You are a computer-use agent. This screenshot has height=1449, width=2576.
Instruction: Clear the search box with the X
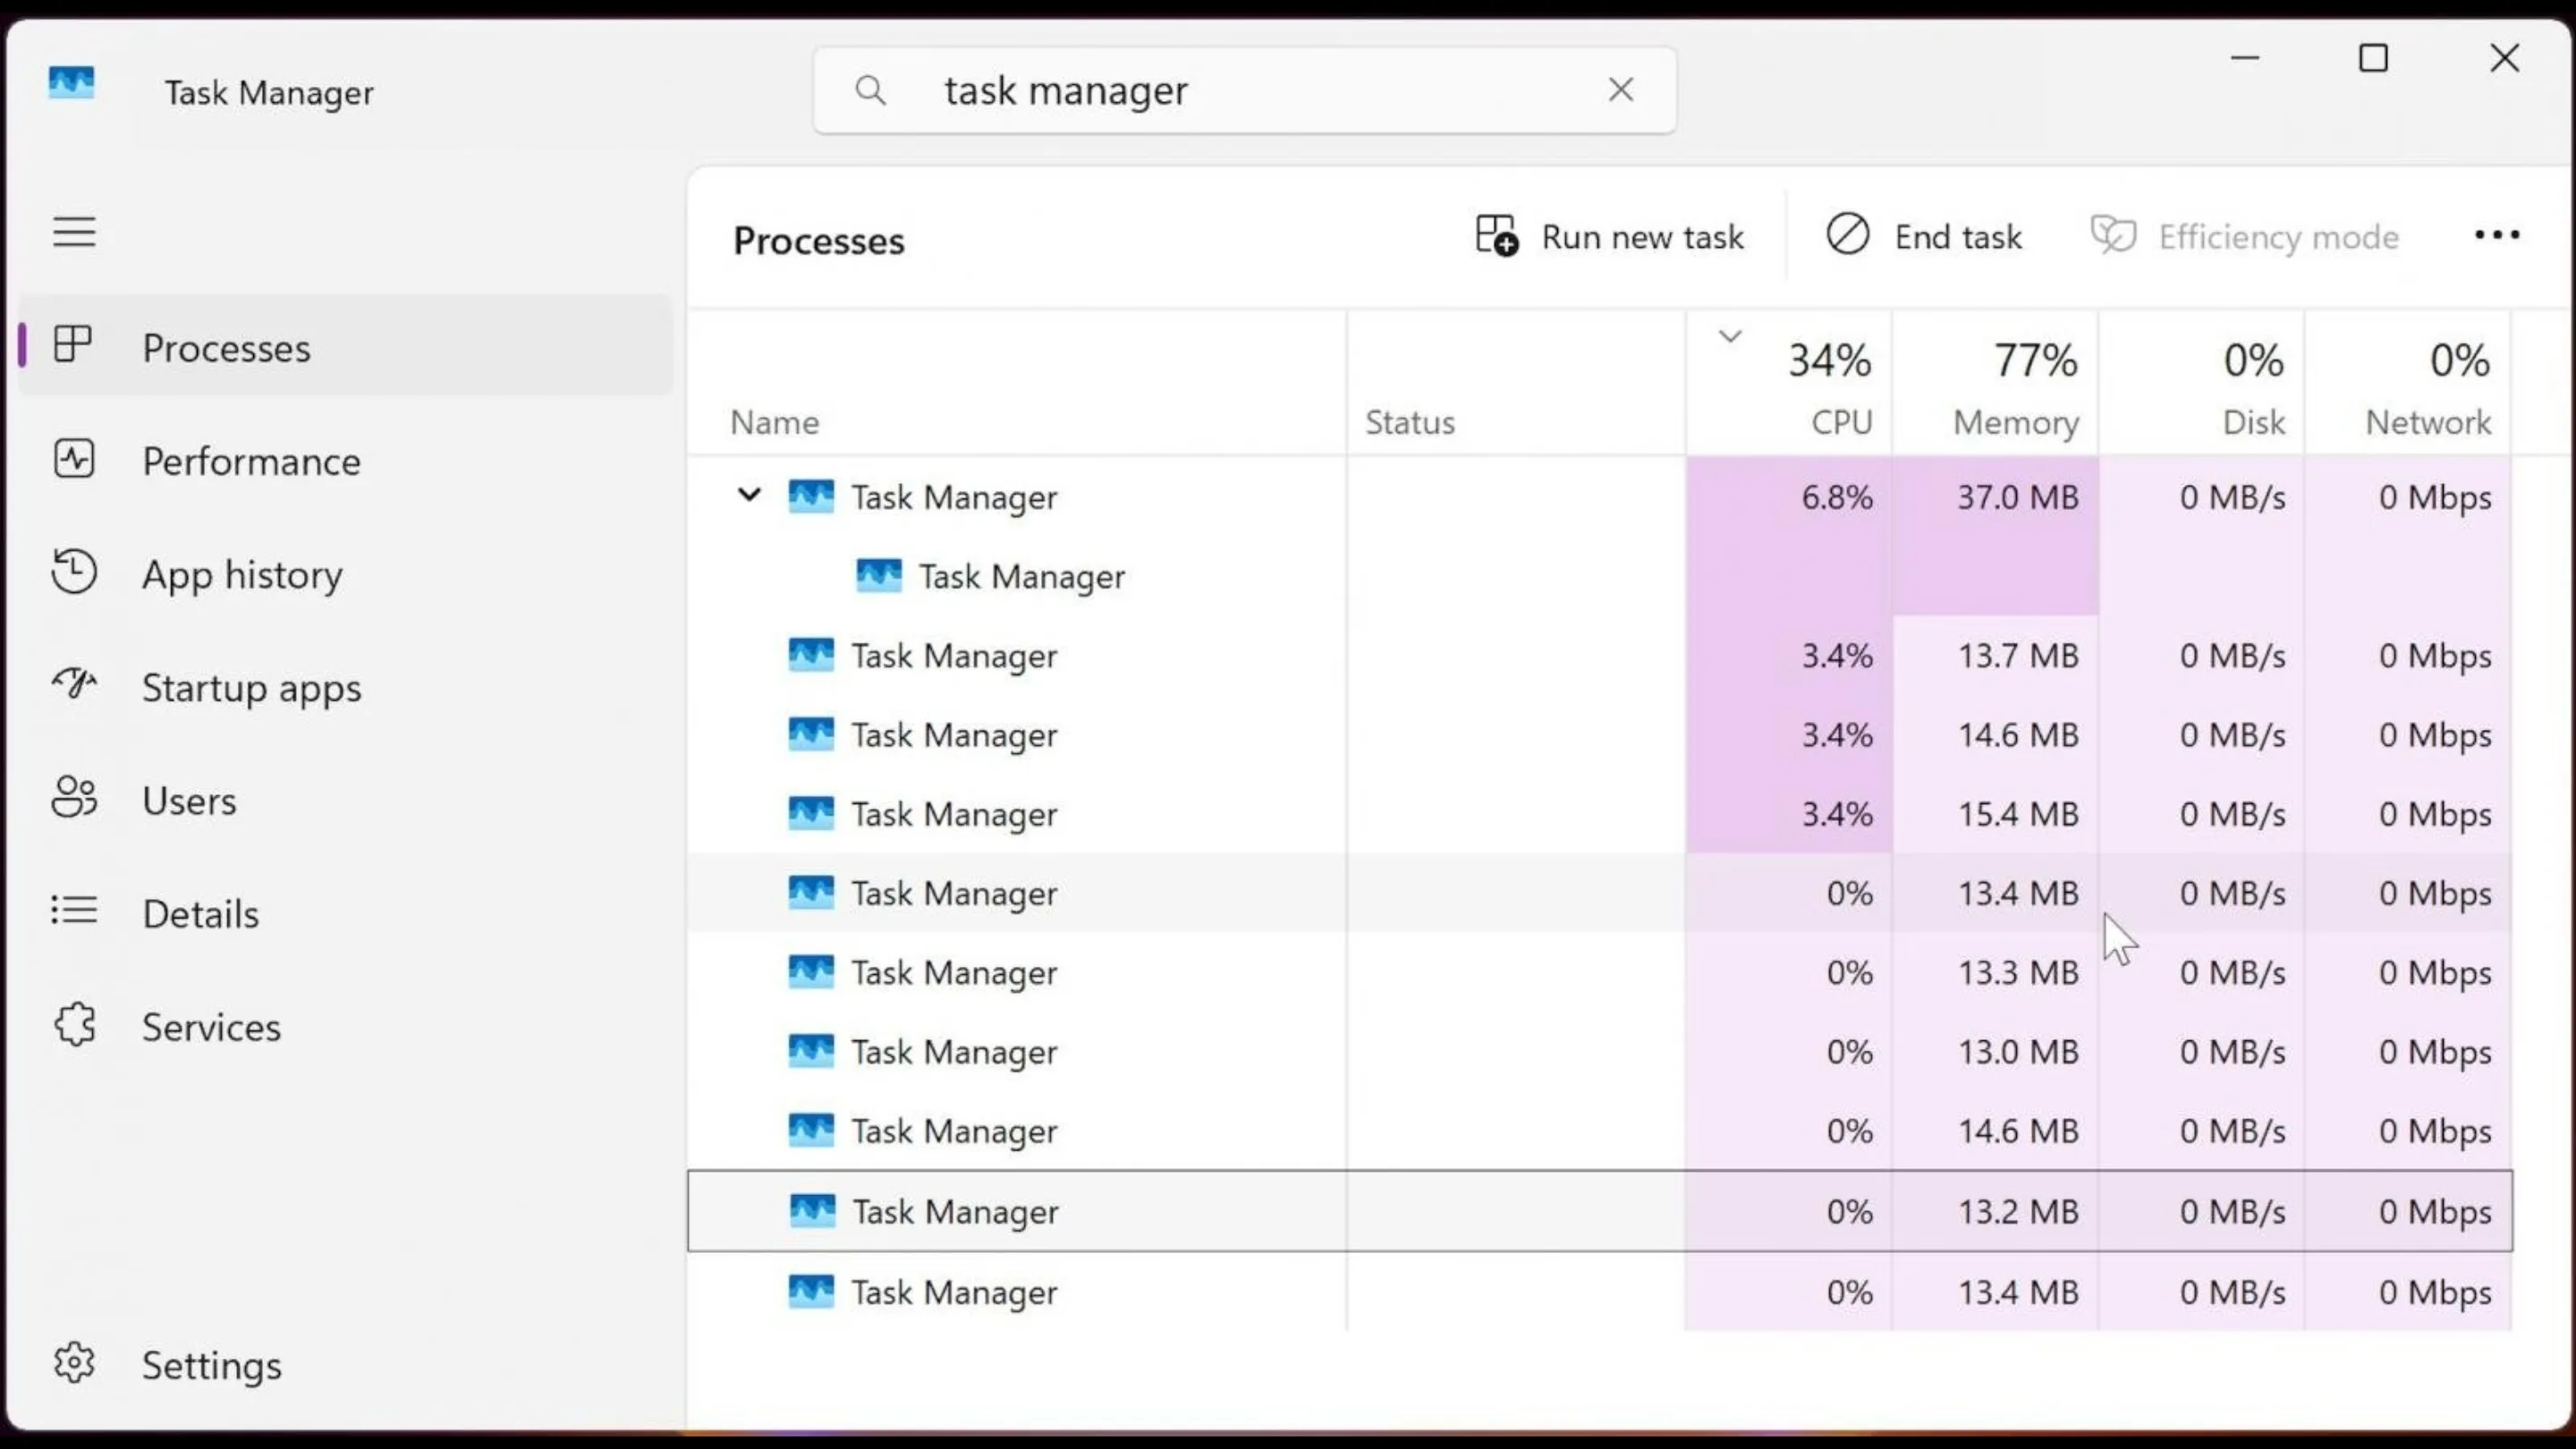(x=1621, y=90)
